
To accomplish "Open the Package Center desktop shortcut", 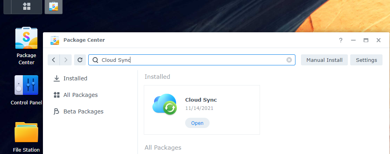I will tap(26, 46).
